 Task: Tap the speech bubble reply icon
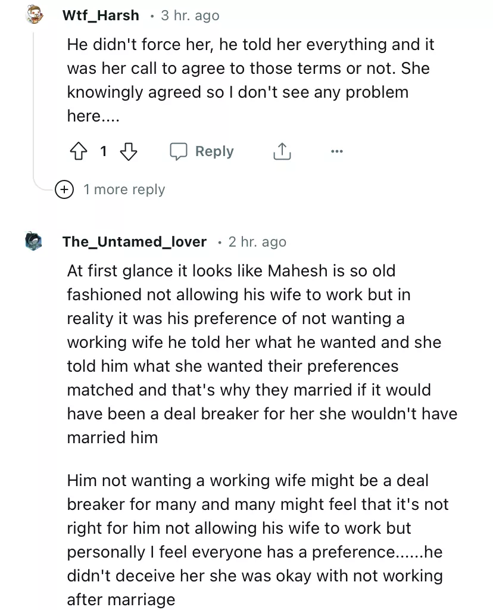point(179,152)
